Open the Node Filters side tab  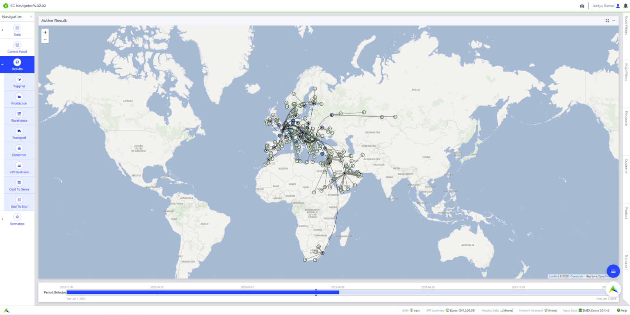tap(626, 25)
